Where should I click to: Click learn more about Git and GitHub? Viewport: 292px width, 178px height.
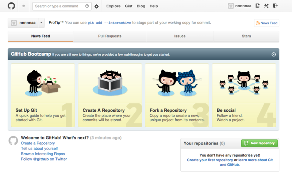pyautogui.click(x=255, y=160)
